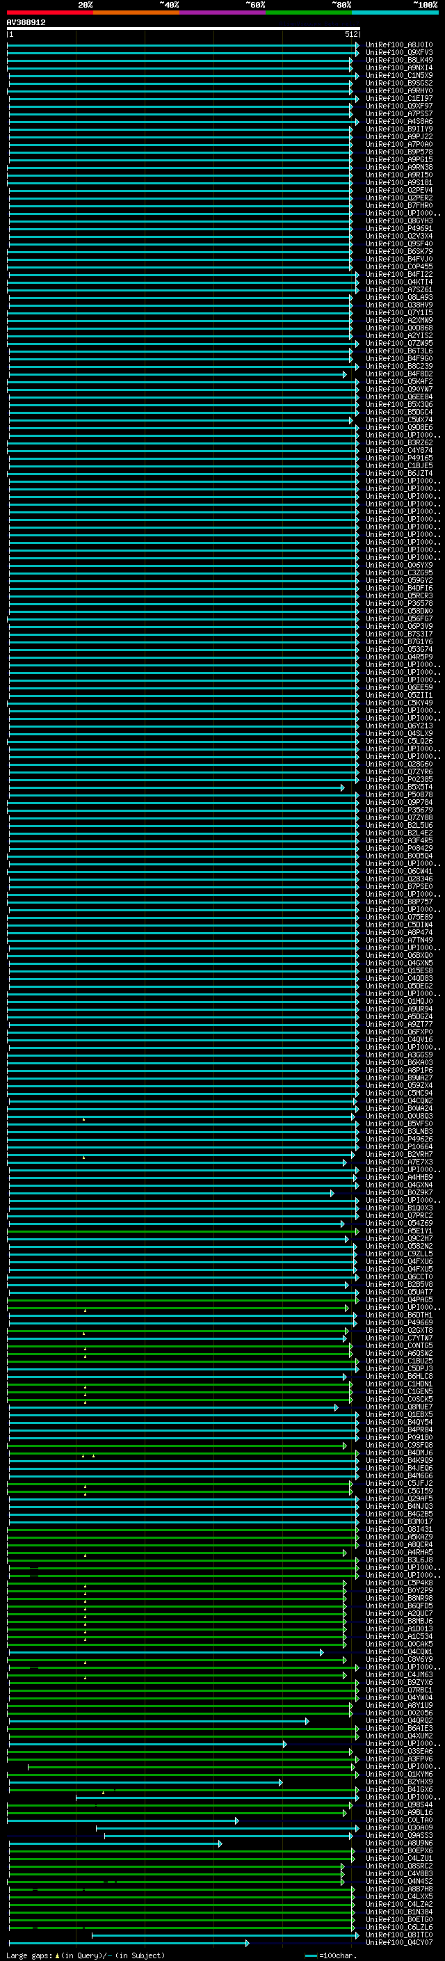The image size is (445, 1961).
Task: Select UniRef100_A7P0A0 label
Action: click(x=399, y=144)
